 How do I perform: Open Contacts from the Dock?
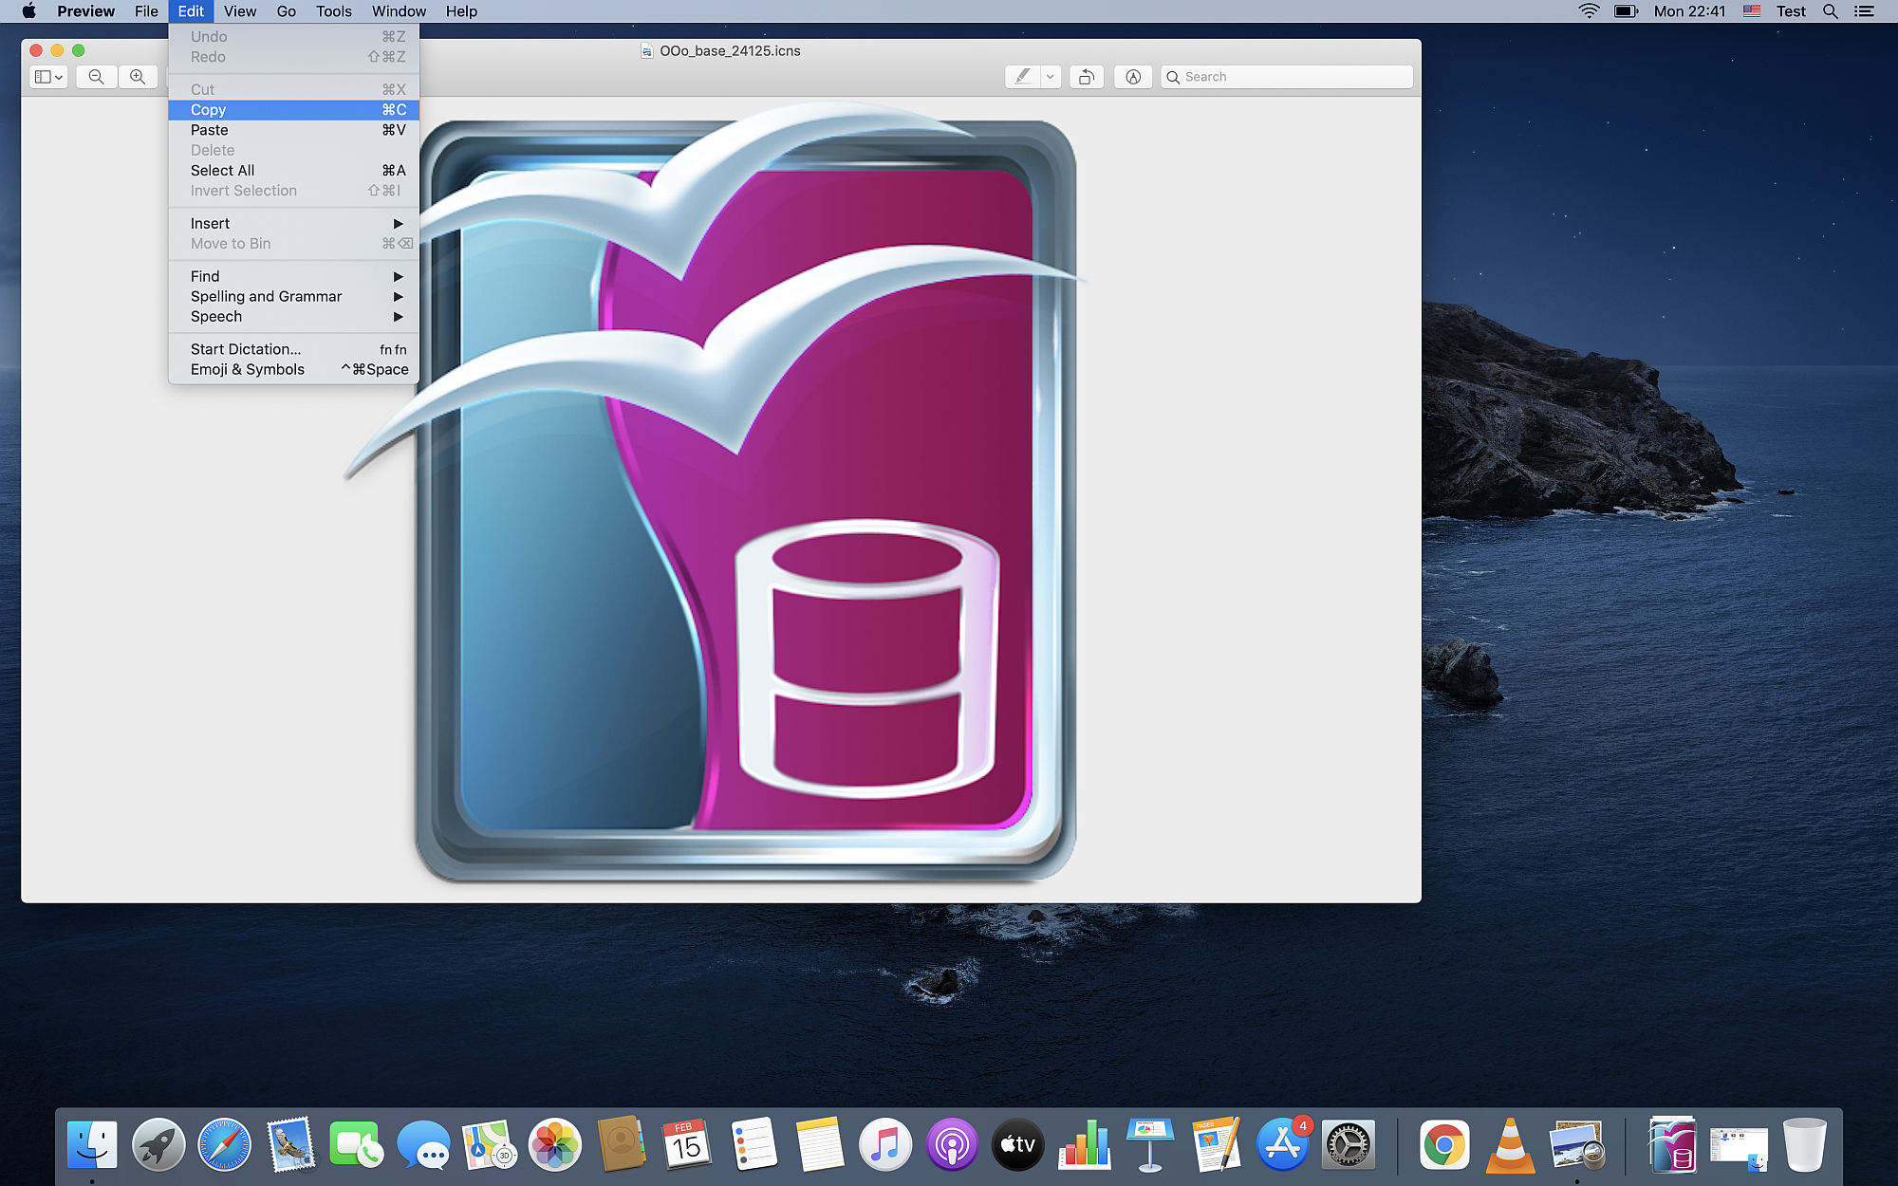pyautogui.click(x=622, y=1144)
